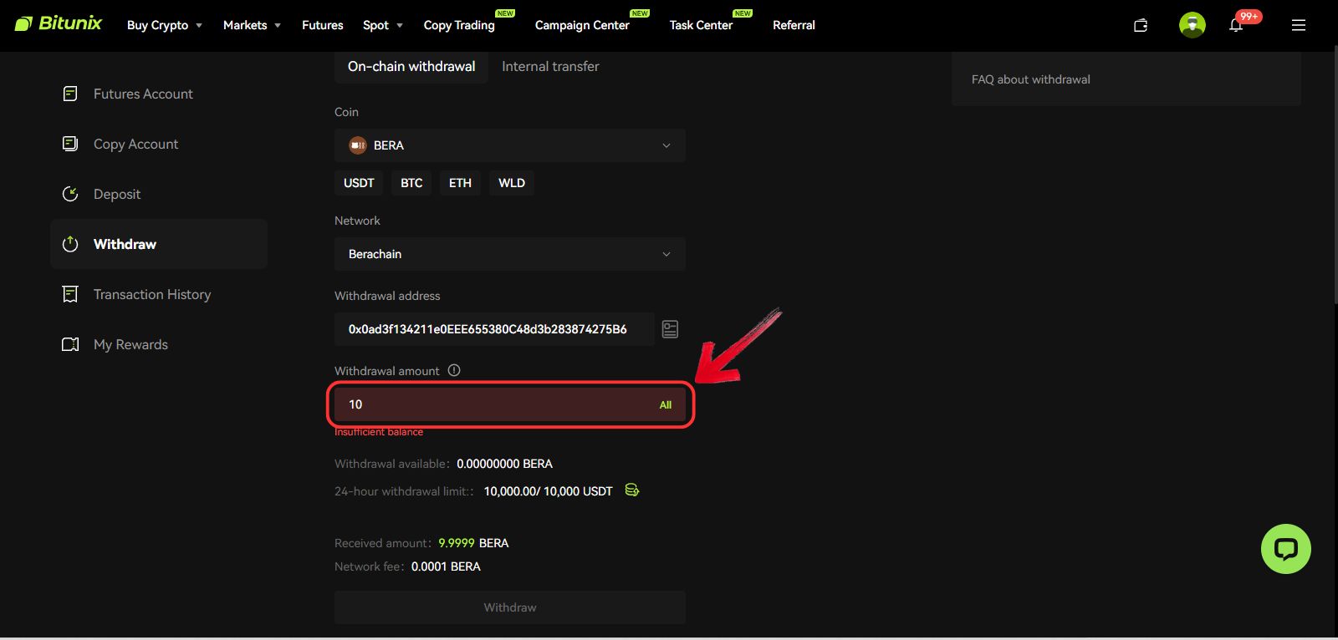1338x640 pixels.
Task: Click the BERA coin logo
Action: tap(358, 145)
